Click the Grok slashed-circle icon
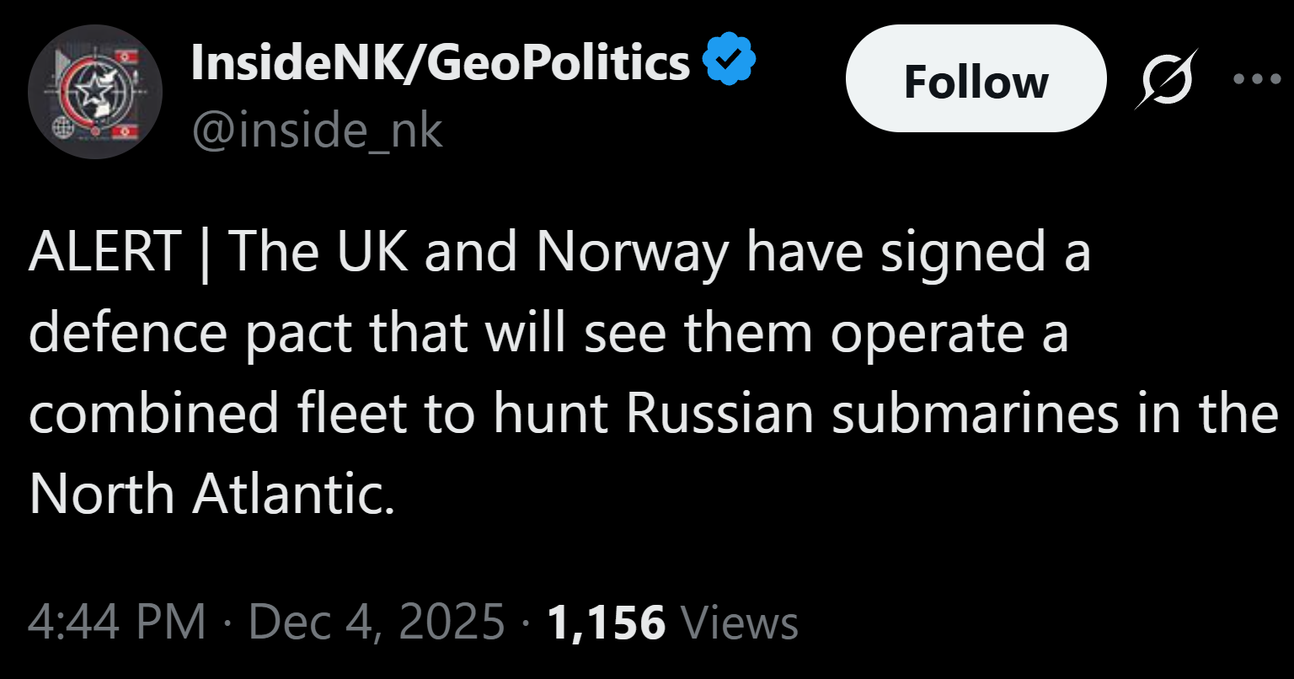Screen dimensions: 1294x679 [1166, 79]
